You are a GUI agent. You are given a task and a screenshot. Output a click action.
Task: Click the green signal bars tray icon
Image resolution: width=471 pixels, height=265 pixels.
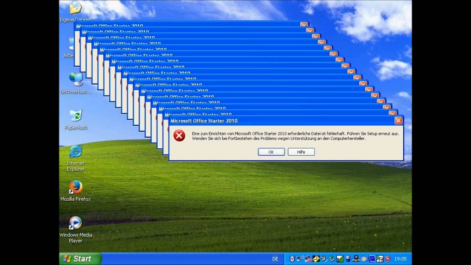pyautogui.click(x=340, y=259)
